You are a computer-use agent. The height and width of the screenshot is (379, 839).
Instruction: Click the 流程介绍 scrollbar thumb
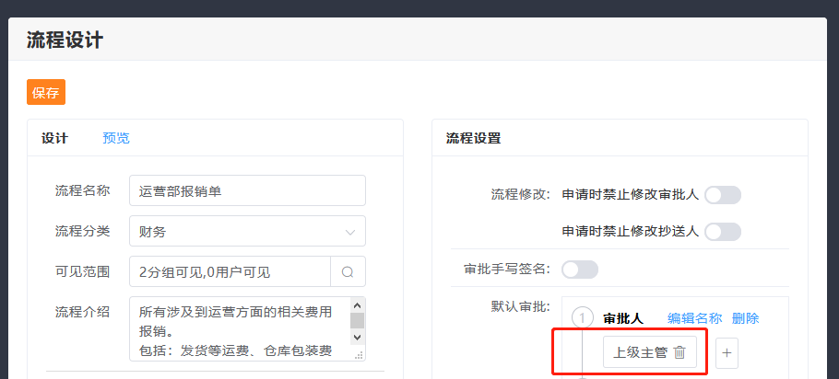357,320
